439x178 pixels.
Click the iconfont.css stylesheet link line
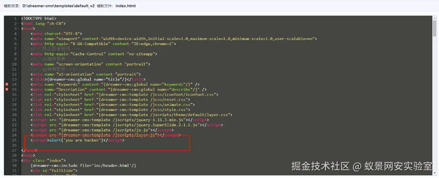coord(125,94)
